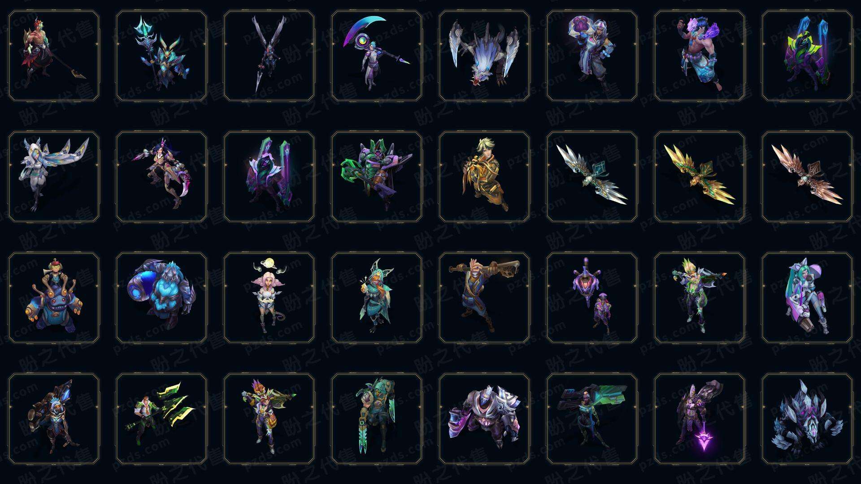Click the purple floating lantern character tile

pos(592,298)
